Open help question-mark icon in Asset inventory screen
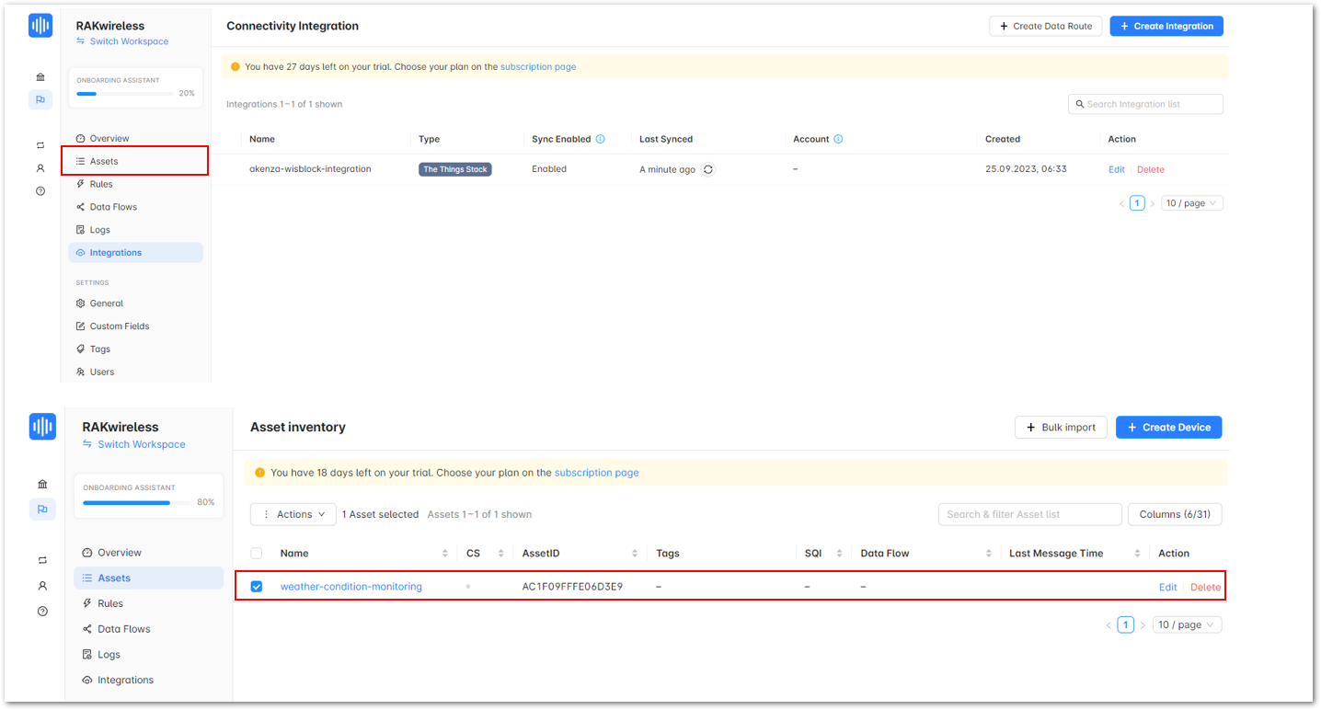 (x=42, y=611)
